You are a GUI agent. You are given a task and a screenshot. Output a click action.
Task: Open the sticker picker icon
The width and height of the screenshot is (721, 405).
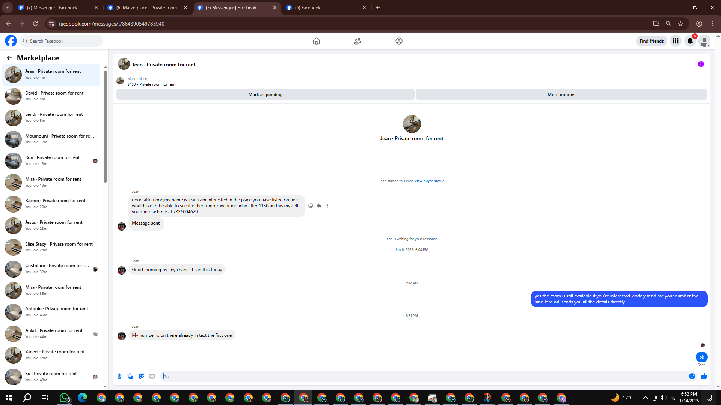[x=141, y=376]
